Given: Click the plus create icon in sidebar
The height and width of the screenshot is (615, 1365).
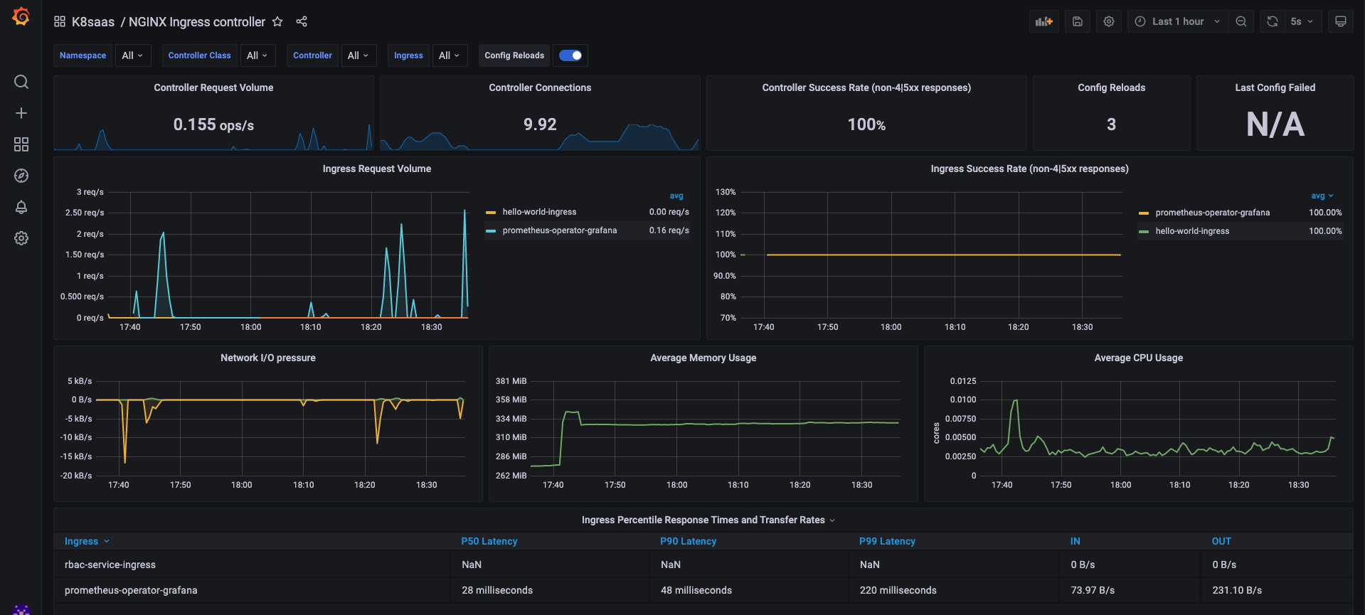Looking at the screenshot, I should tap(21, 113).
